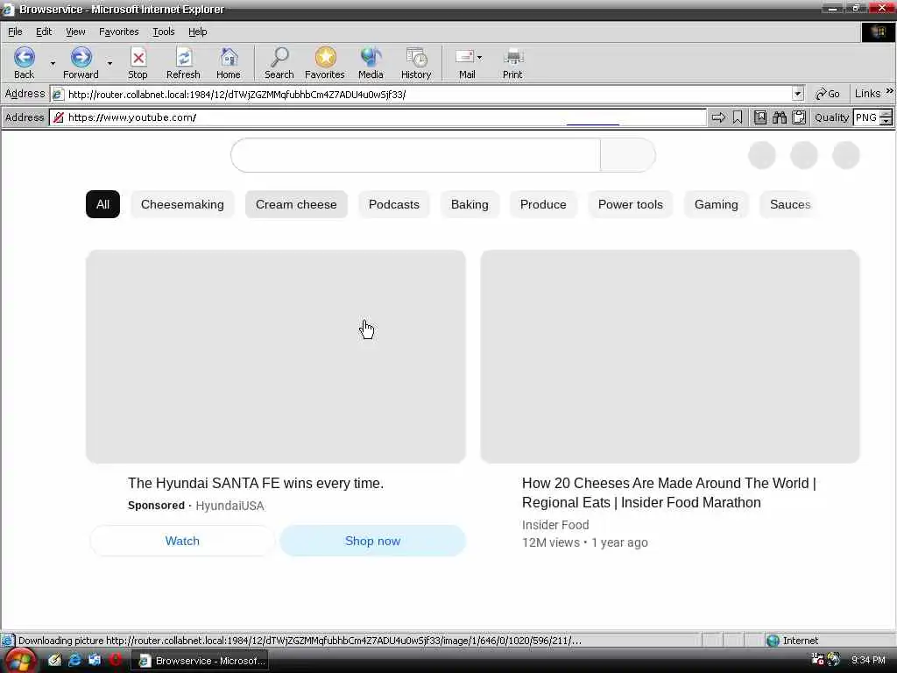Screen dimensions: 897x673
Task: Adjust the Quality PNG stepper arrows
Action: [x=886, y=117]
